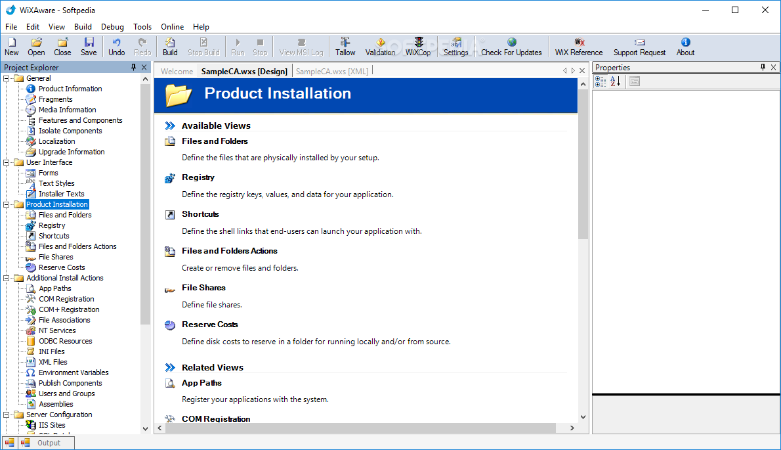The width and height of the screenshot is (781, 450).
Task: Run Validation from the toolbar
Action: [x=380, y=47]
